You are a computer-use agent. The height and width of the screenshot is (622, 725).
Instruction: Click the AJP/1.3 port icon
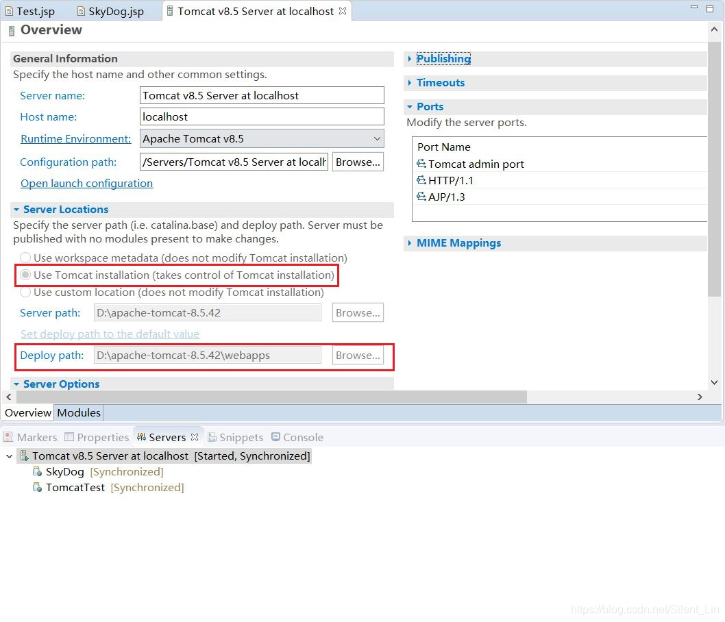click(421, 197)
